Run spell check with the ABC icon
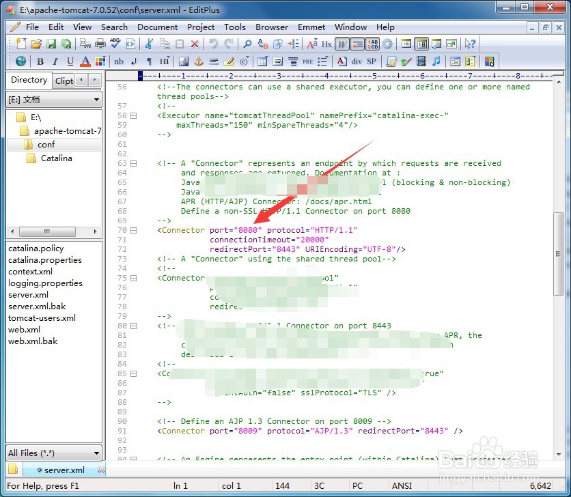The height and width of the screenshot is (497, 571). click(x=115, y=44)
